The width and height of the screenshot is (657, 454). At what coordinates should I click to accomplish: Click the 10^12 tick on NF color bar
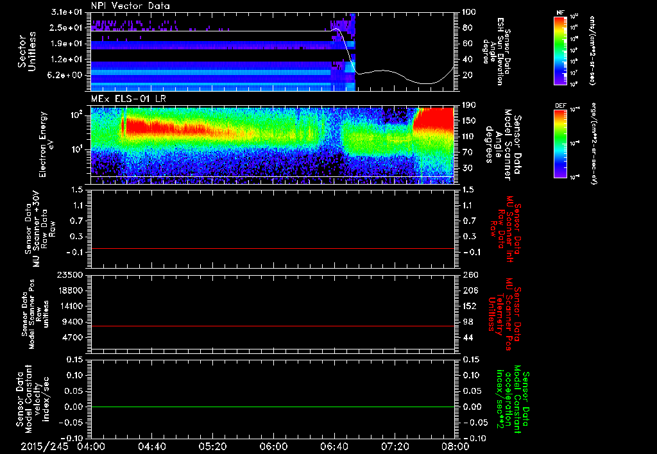[574, 17]
